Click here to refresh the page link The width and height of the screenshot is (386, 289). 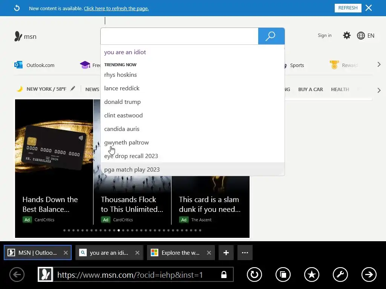116,8
